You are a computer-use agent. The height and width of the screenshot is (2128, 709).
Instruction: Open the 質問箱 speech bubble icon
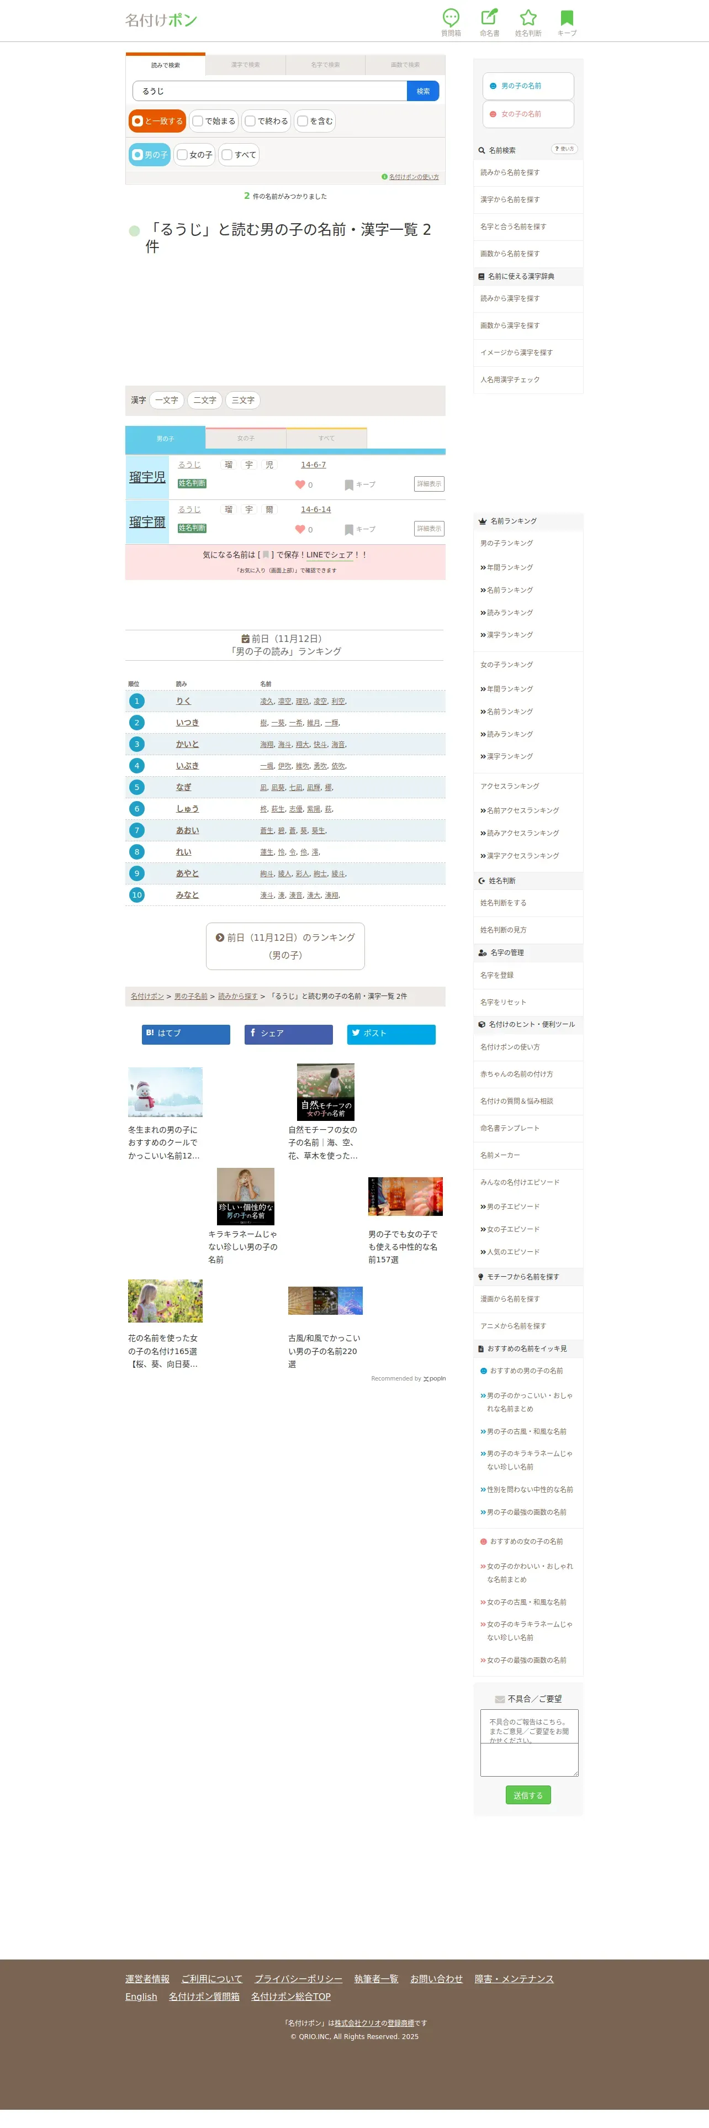[x=451, y=17]
